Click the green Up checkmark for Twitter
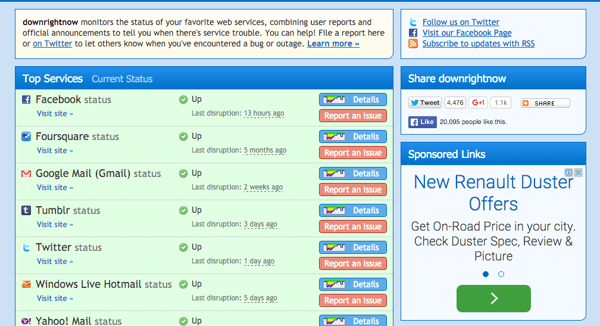Viewport: 600px width, 326px height. click(x=183, y=247)
